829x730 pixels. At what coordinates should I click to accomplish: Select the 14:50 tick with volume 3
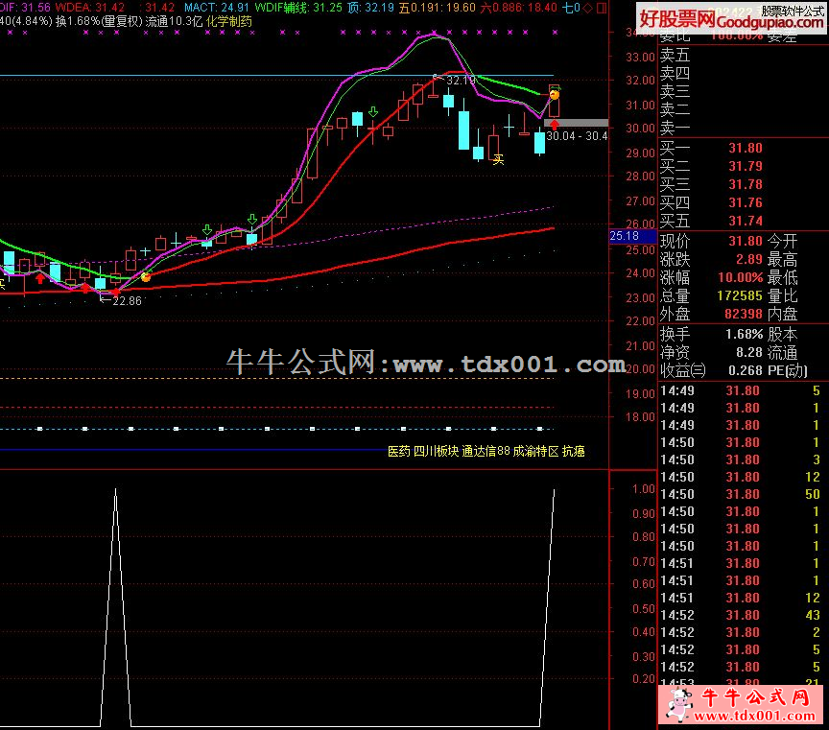(740, 459)
